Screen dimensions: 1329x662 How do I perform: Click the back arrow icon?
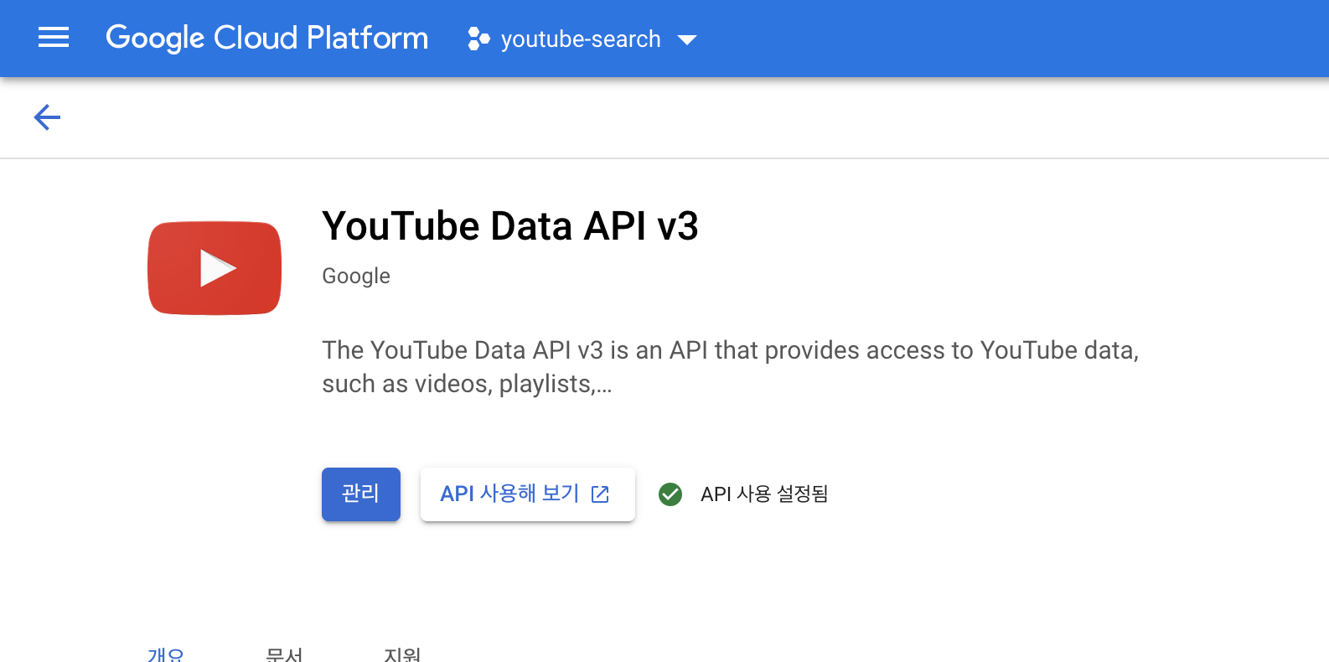[x=47, y=117]
